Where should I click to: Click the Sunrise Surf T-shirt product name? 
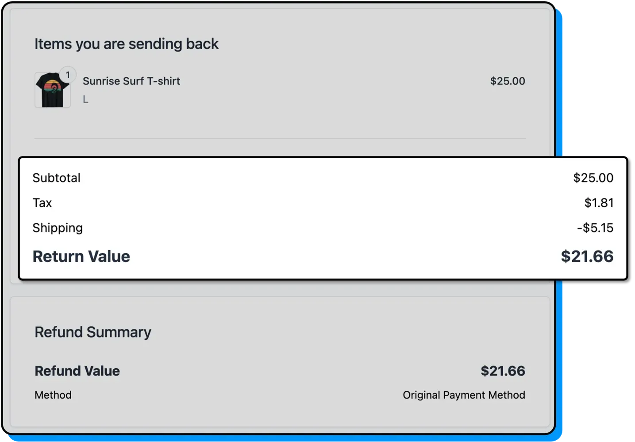pos(131,81)
